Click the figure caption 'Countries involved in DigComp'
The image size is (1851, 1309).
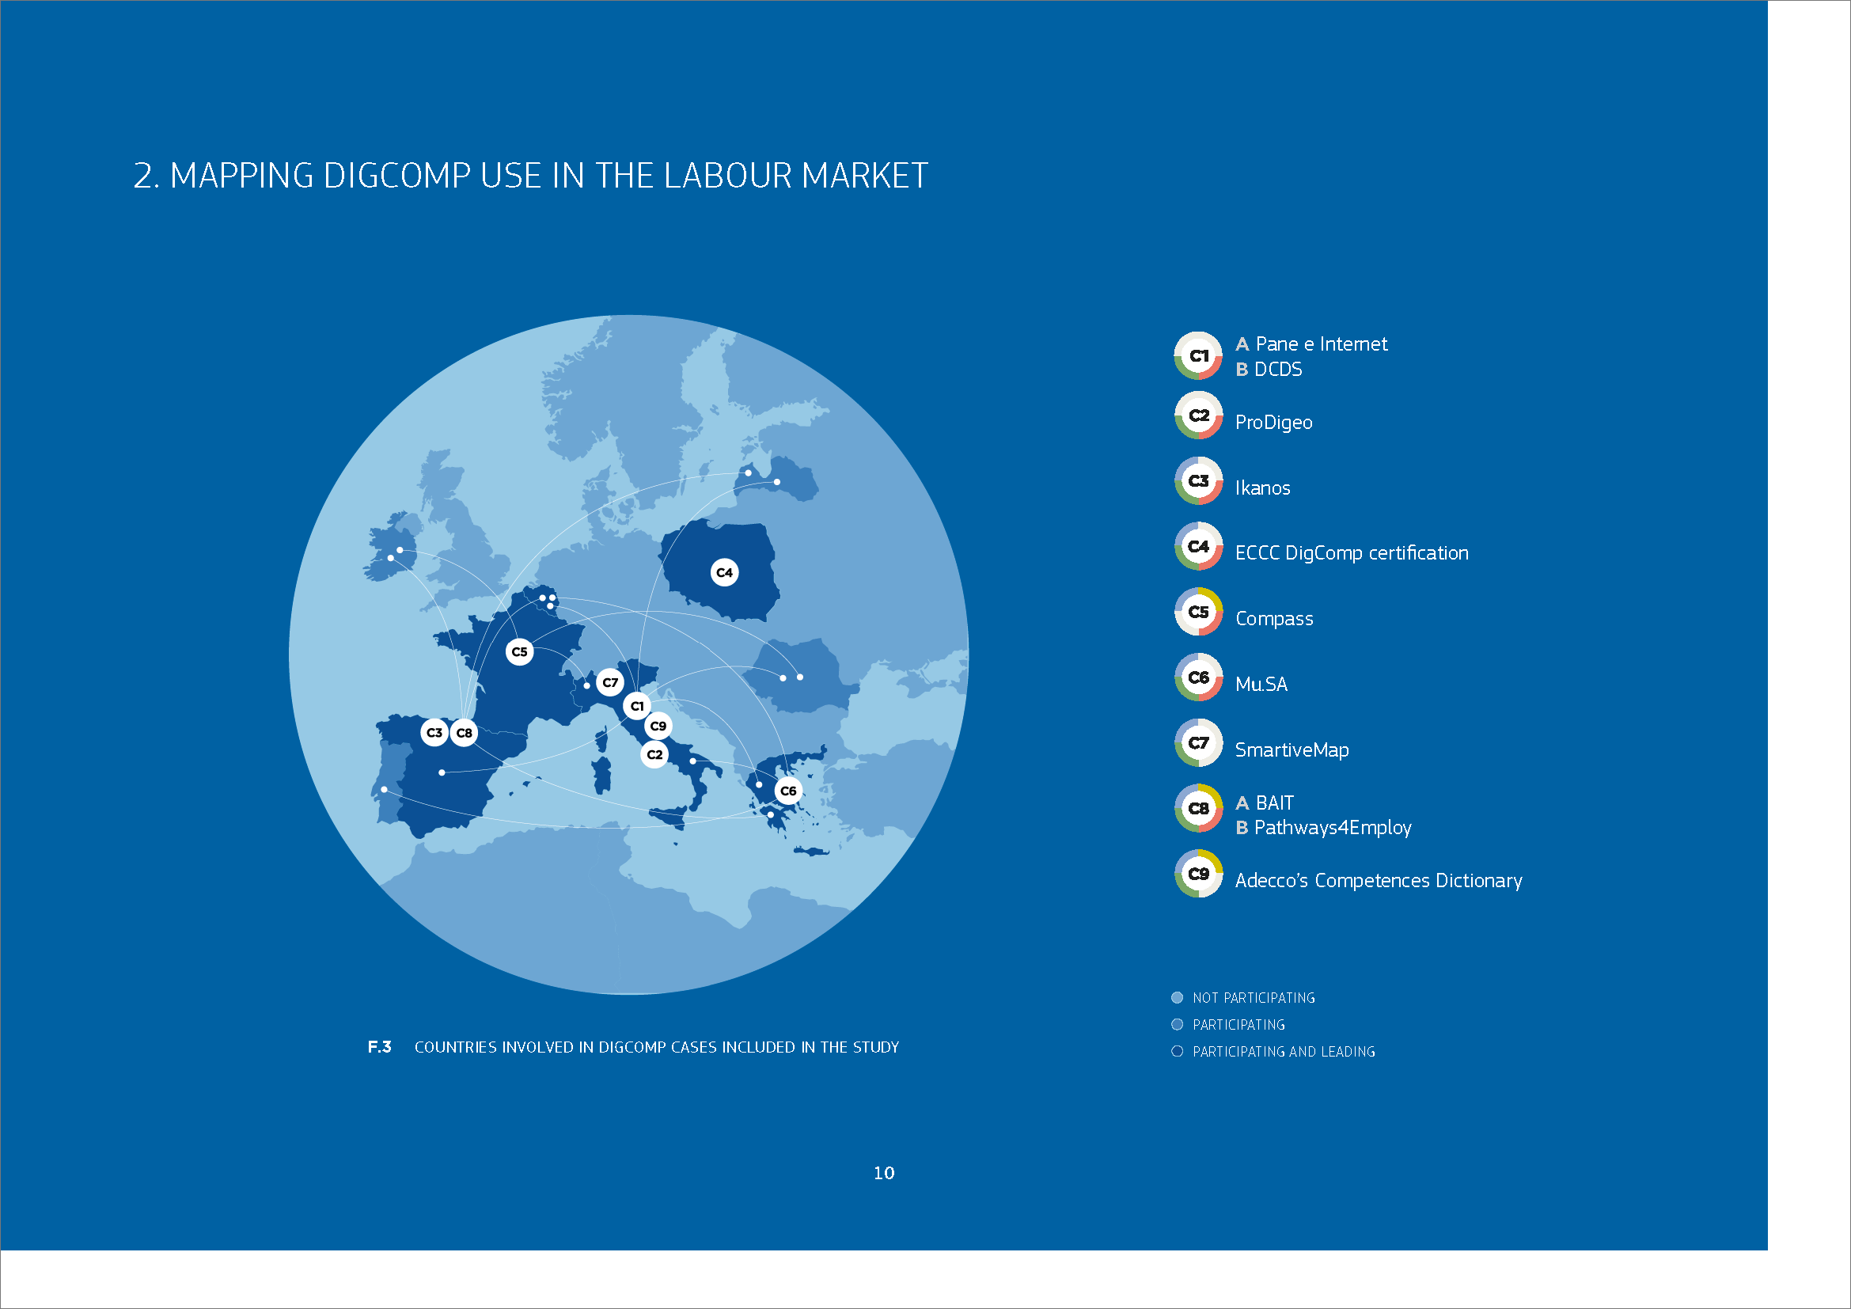click(x=656, y=1047)
